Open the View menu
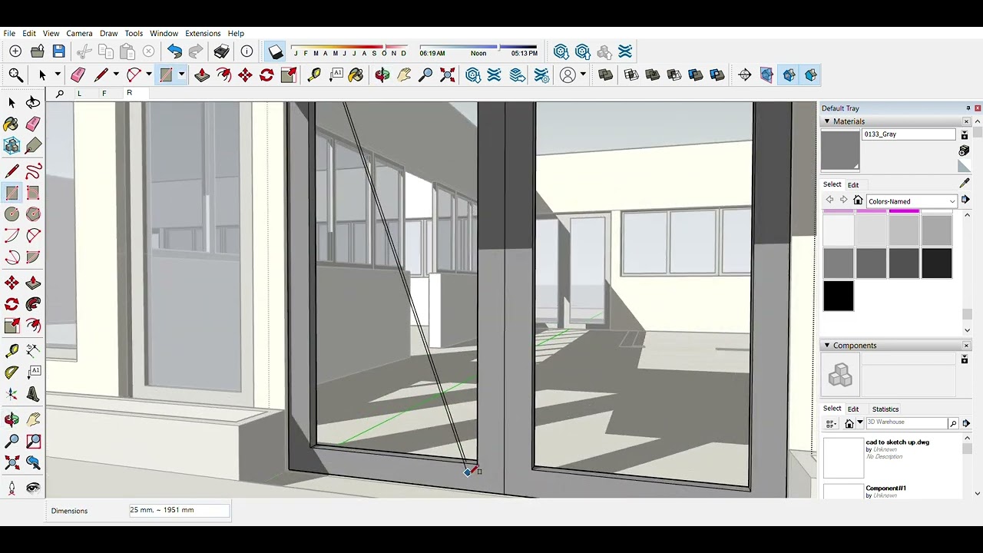This screenshot has width=983, height=553. (x=51, y=33)
